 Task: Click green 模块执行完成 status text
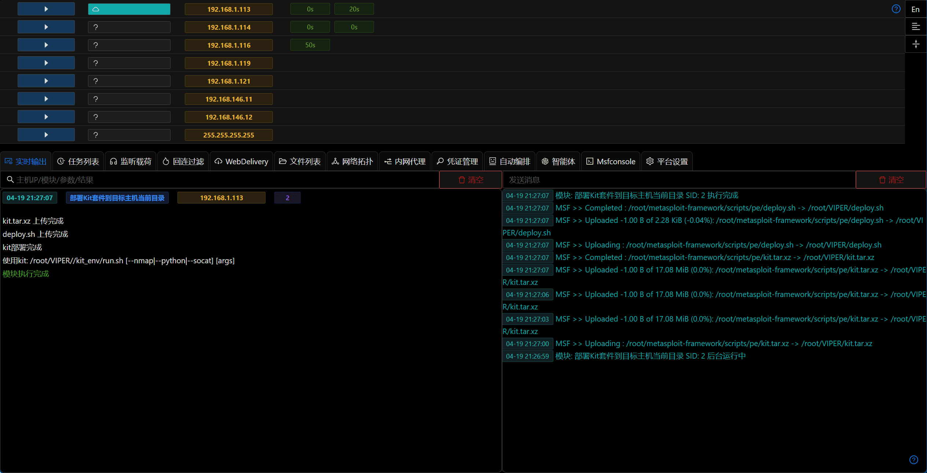click(x=26, y=274)
